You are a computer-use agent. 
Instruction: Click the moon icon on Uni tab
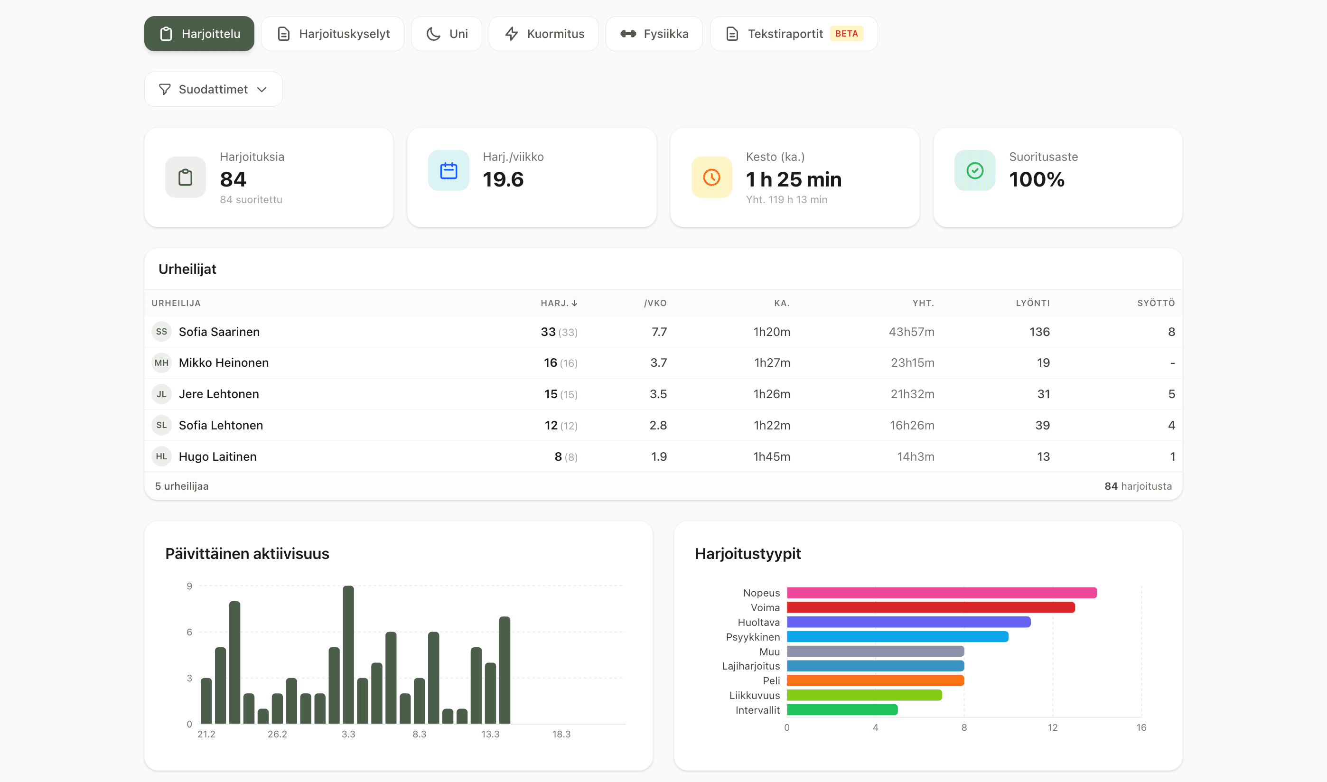click(x=433, y=34)
